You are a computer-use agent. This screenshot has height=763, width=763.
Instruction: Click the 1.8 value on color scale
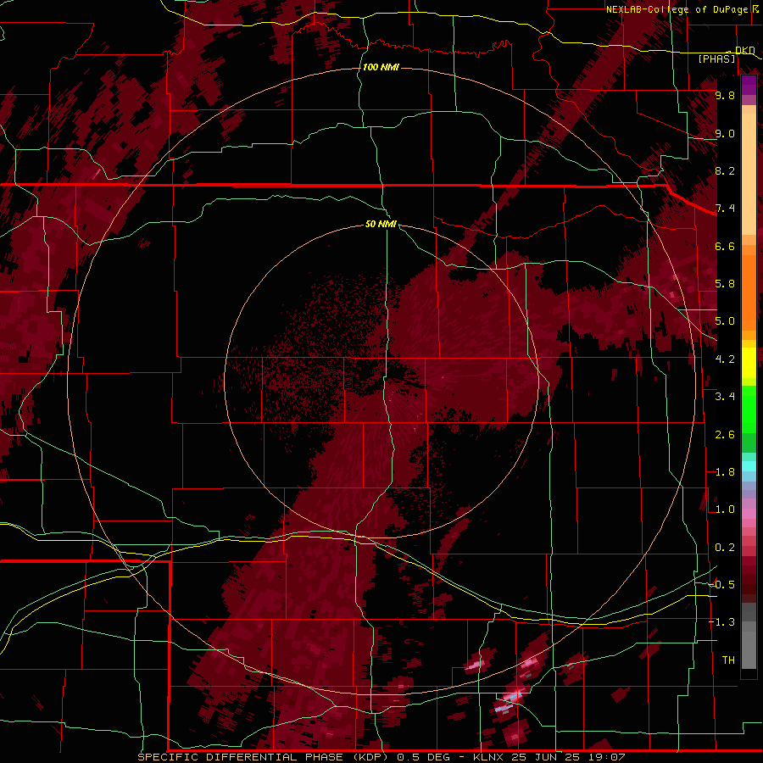click(x=725, y=472)
